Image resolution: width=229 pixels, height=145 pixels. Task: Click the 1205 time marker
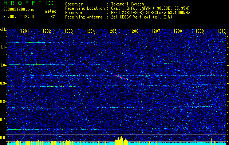pos(112,31)
